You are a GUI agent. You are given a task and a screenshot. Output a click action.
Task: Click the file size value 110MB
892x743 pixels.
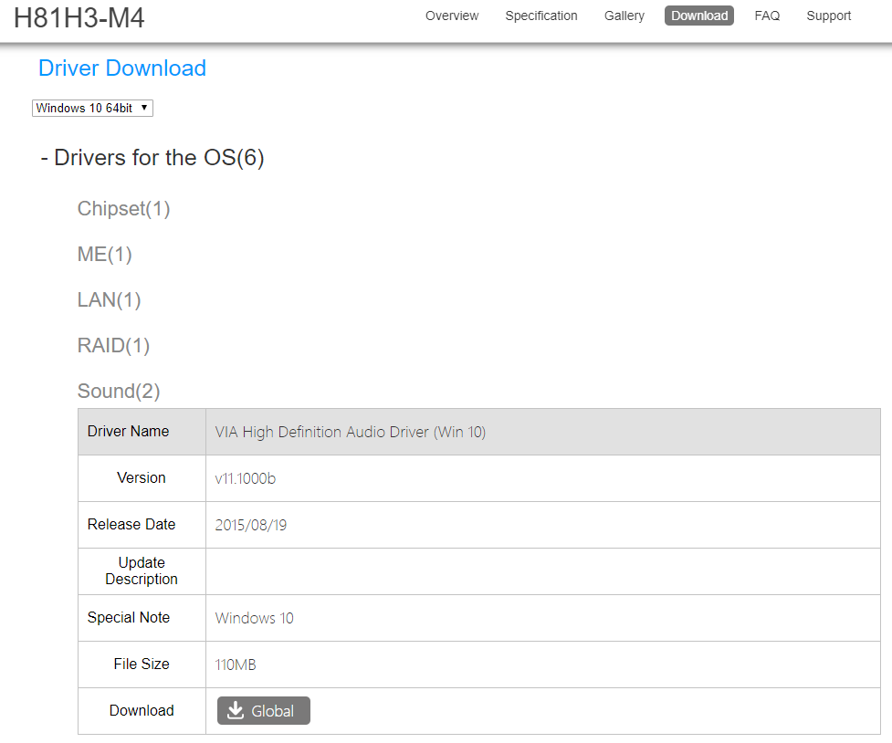[x=236, y=665]
